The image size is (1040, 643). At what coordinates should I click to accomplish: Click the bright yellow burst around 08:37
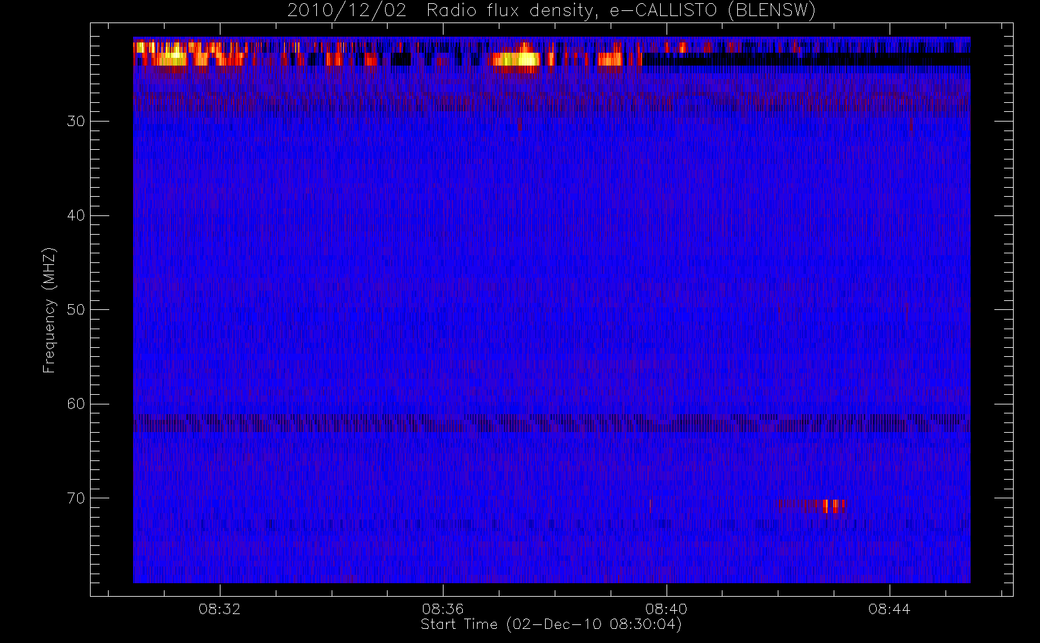517,59
